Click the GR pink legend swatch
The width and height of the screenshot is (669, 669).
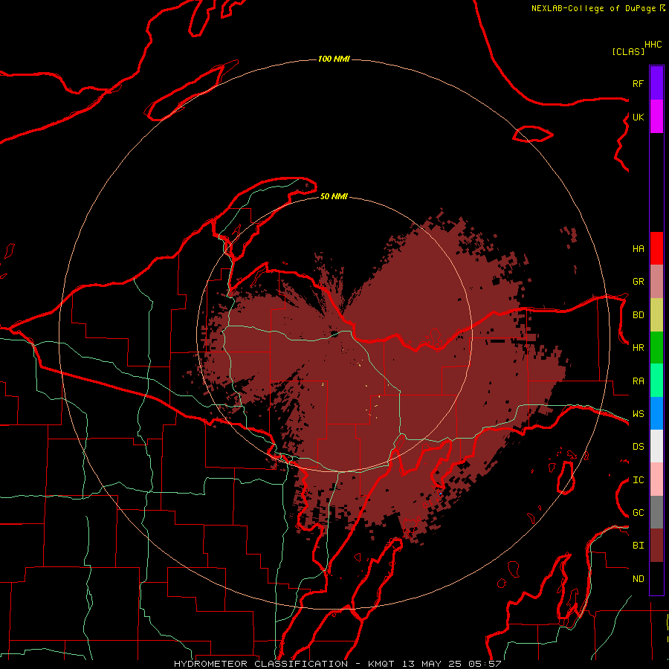click(656, 282)
